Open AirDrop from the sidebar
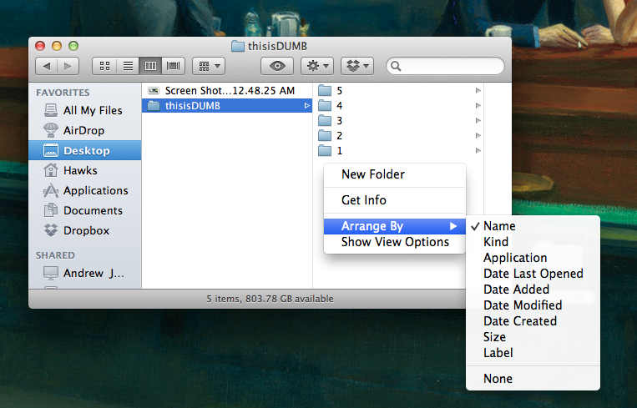Image resolution: width=637 pixels, height=408 pixels. 85,130
